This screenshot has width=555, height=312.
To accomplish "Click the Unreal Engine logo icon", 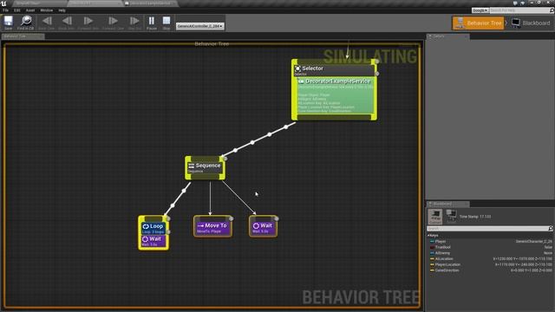I will pos(3,3).
